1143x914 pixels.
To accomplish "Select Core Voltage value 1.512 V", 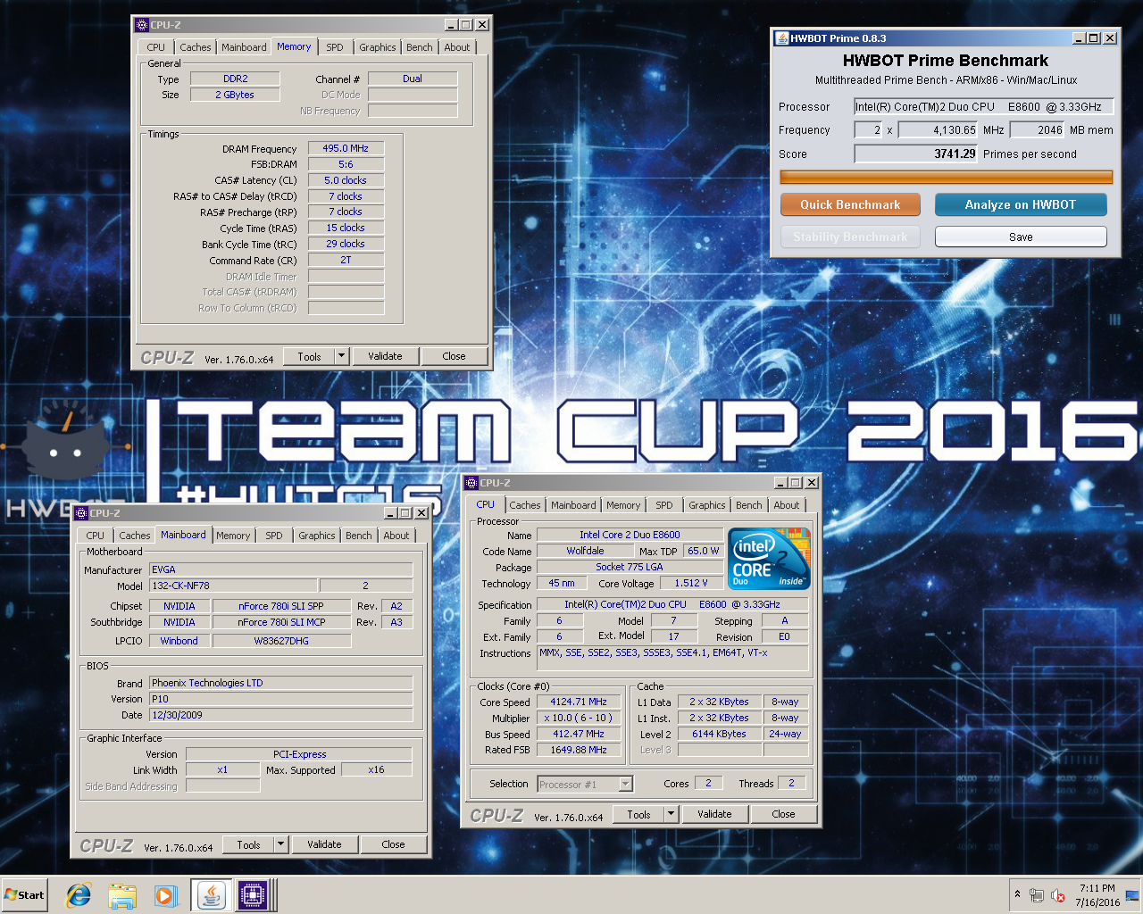I will coord(691,583).
